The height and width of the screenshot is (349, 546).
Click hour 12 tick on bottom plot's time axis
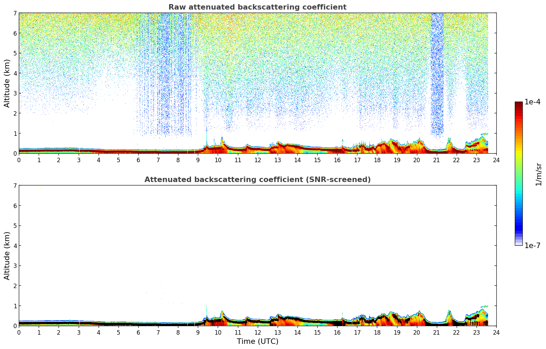coord(257,332)
